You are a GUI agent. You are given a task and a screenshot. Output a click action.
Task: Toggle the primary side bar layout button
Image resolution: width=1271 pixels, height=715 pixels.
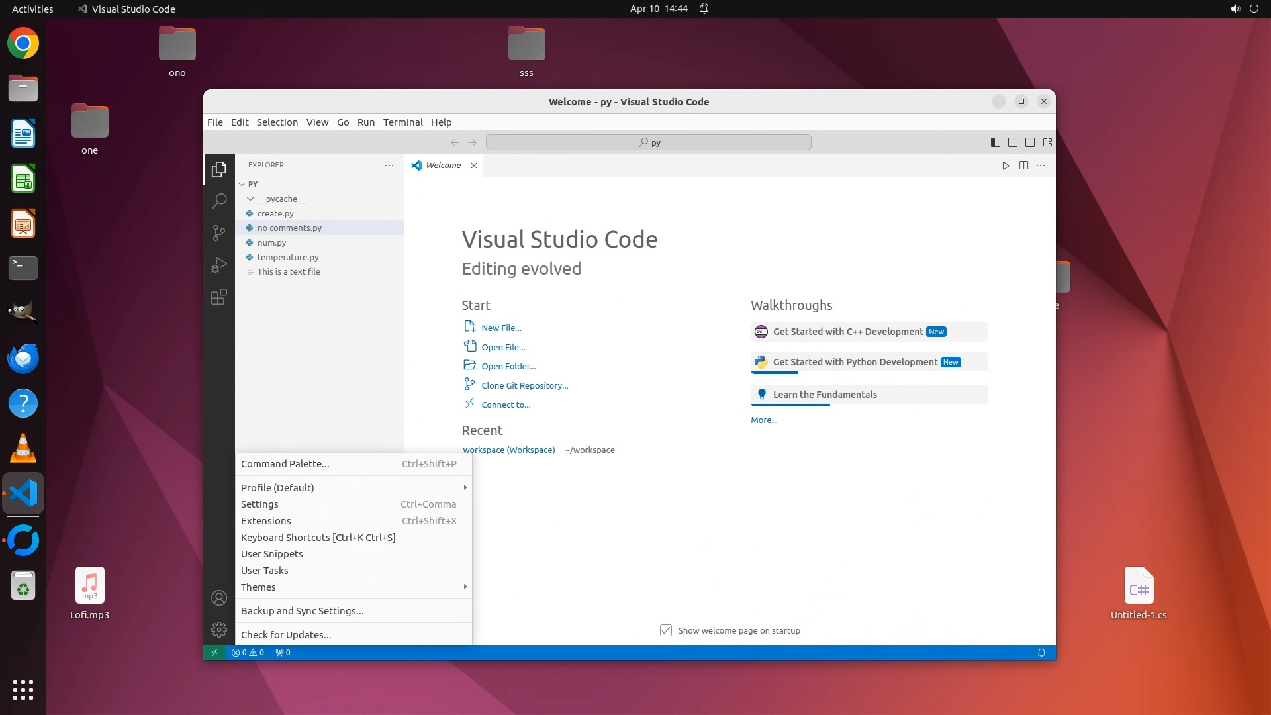pos(995,142)
